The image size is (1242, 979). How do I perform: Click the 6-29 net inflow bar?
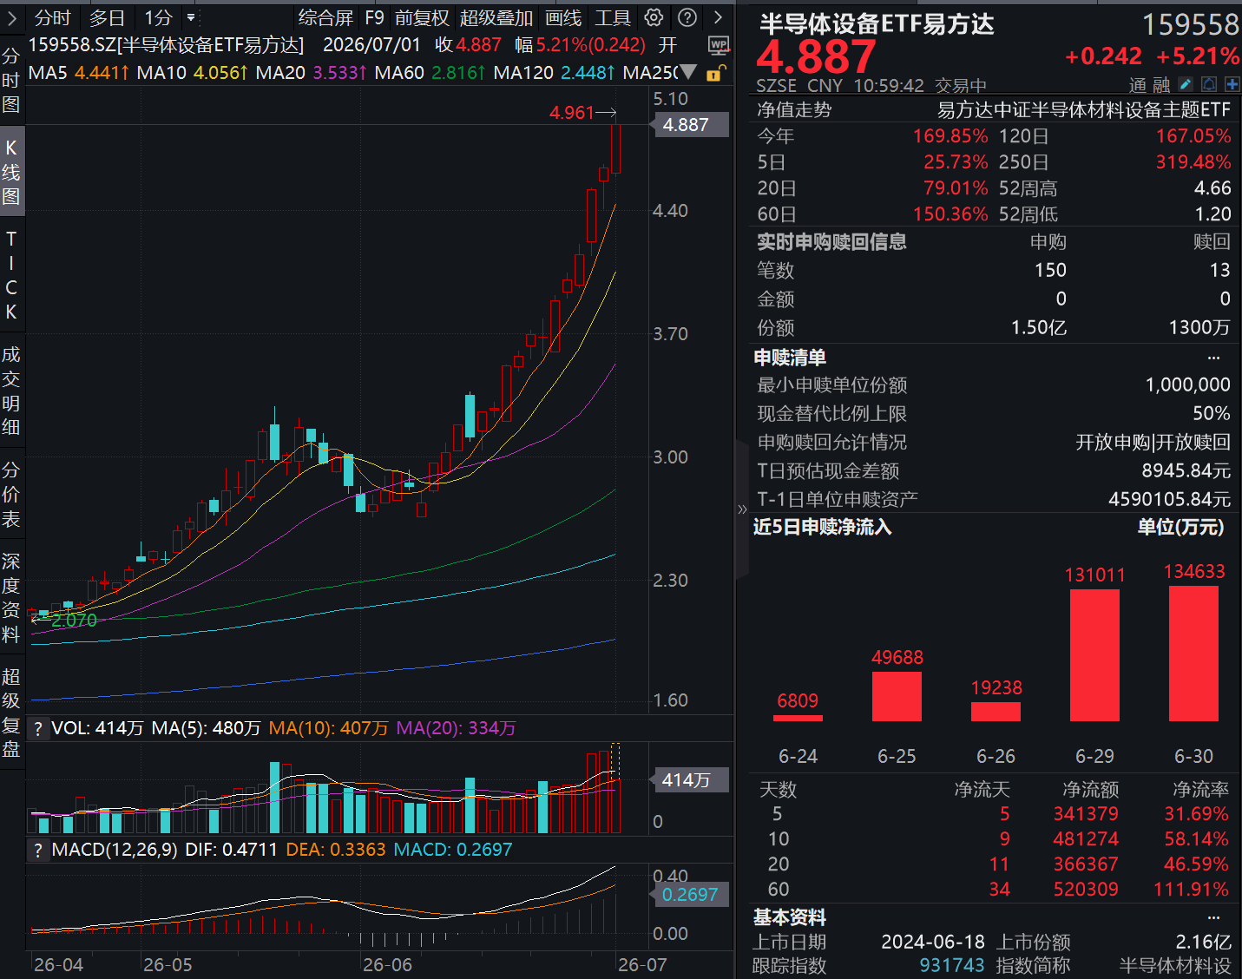[x=1094, y=655]
